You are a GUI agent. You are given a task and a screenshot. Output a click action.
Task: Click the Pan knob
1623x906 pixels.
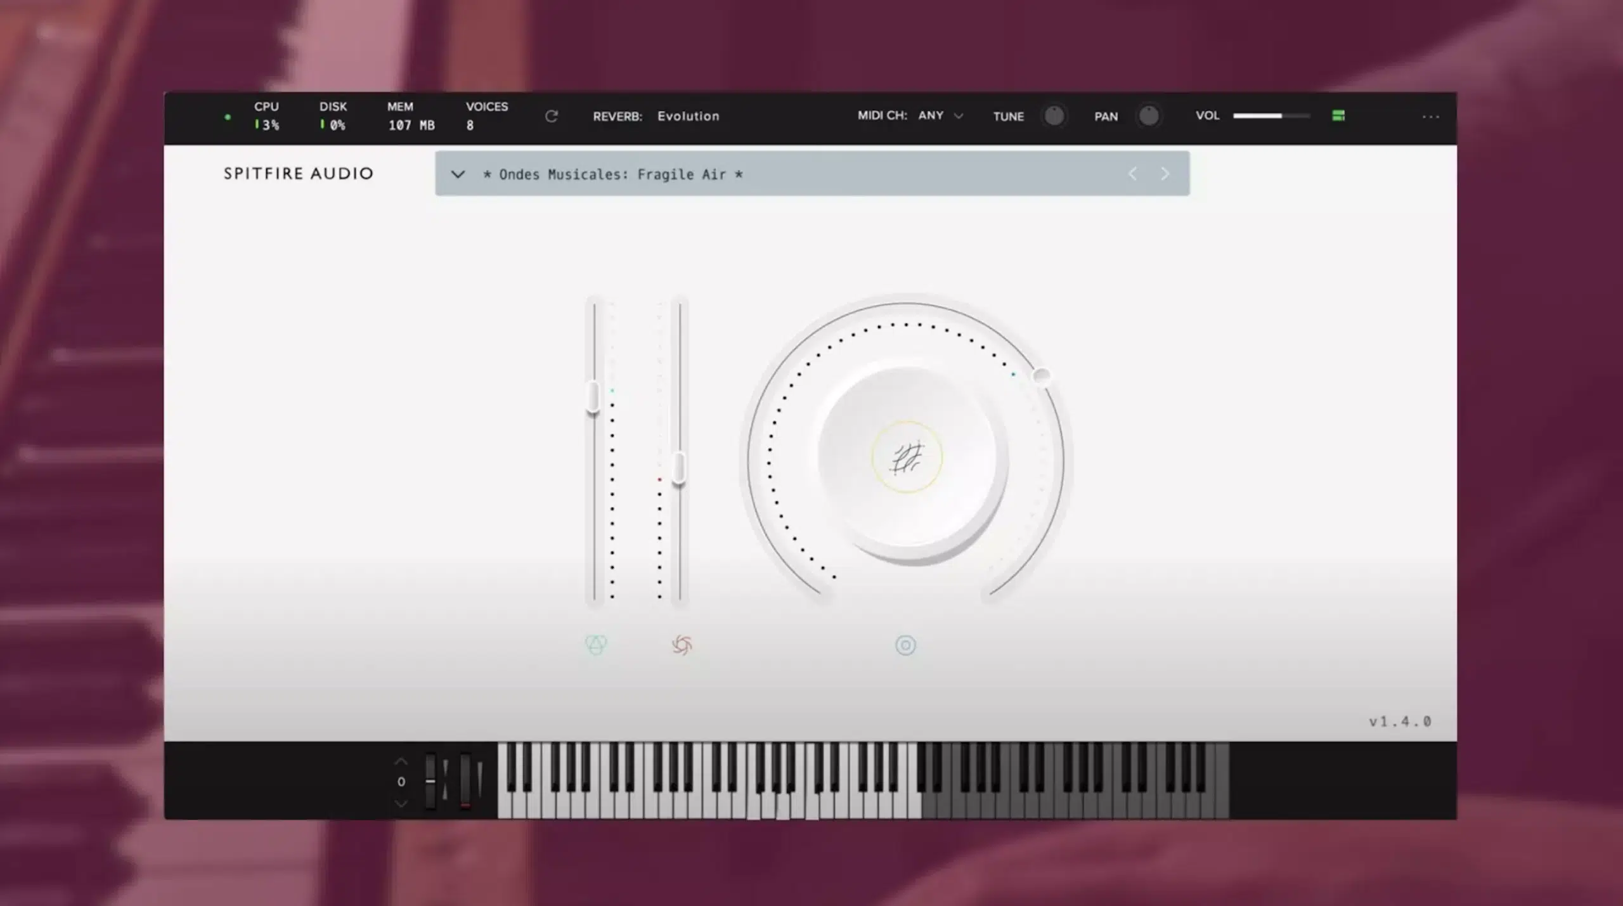(1148, 116)
